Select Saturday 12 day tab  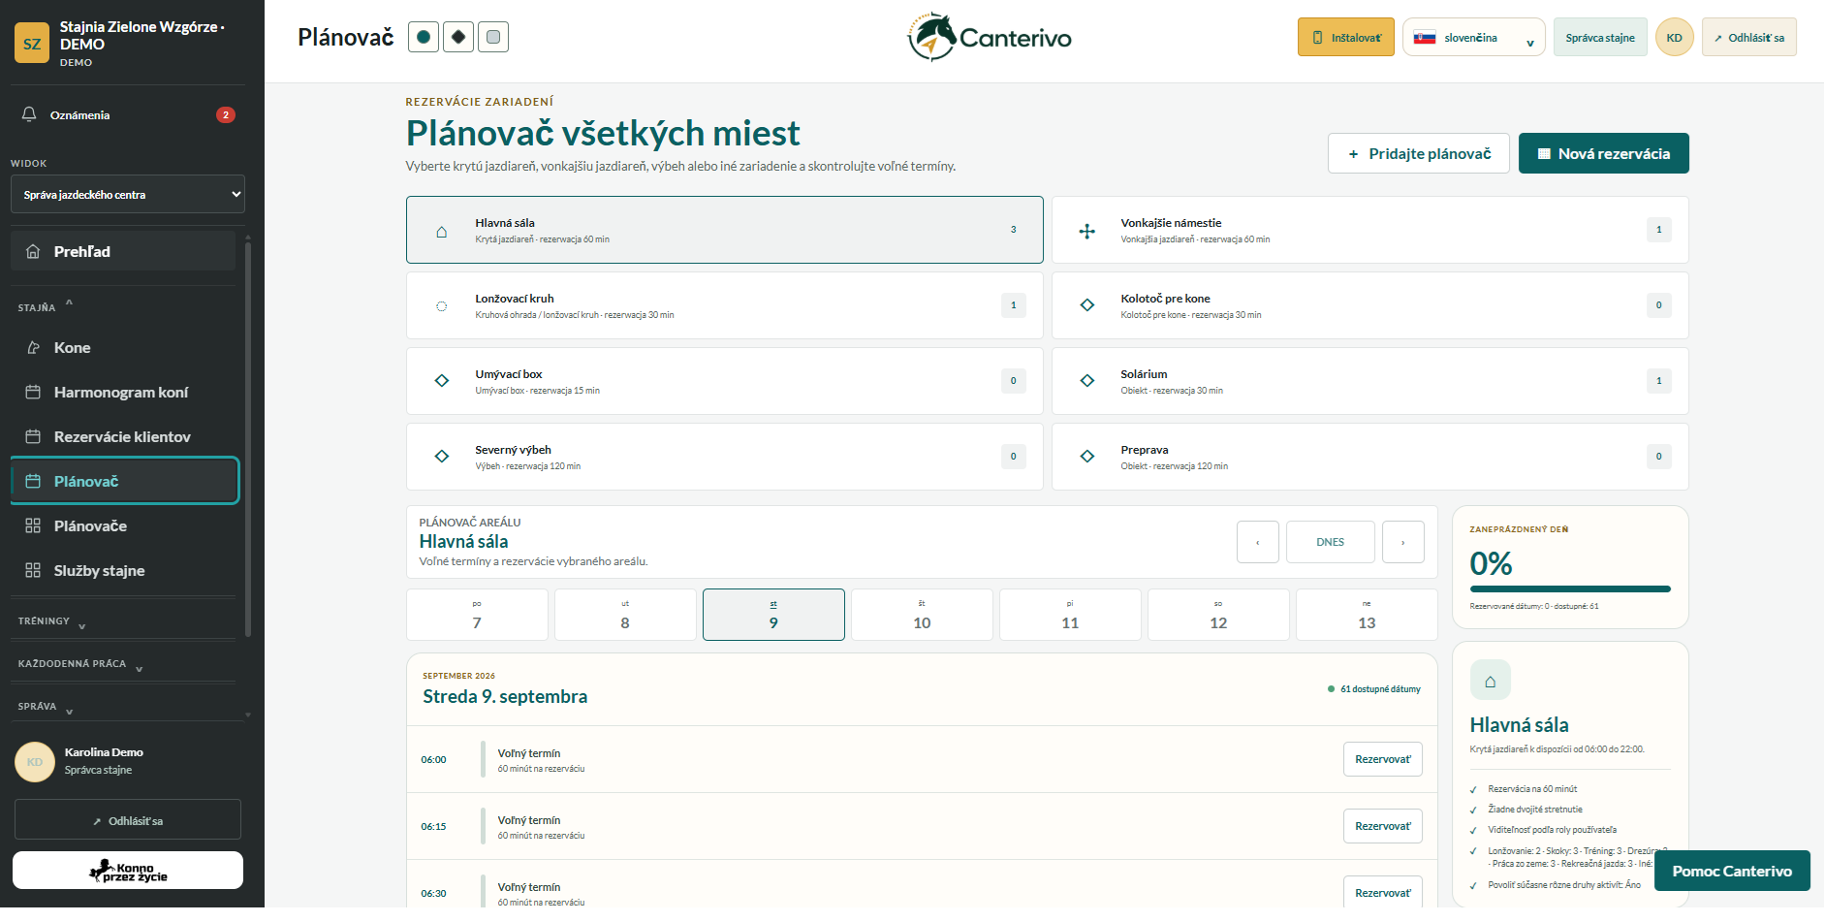coord(1218,615)
